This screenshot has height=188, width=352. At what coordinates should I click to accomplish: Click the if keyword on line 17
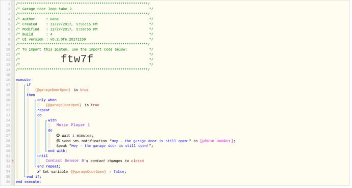(29, 85)
